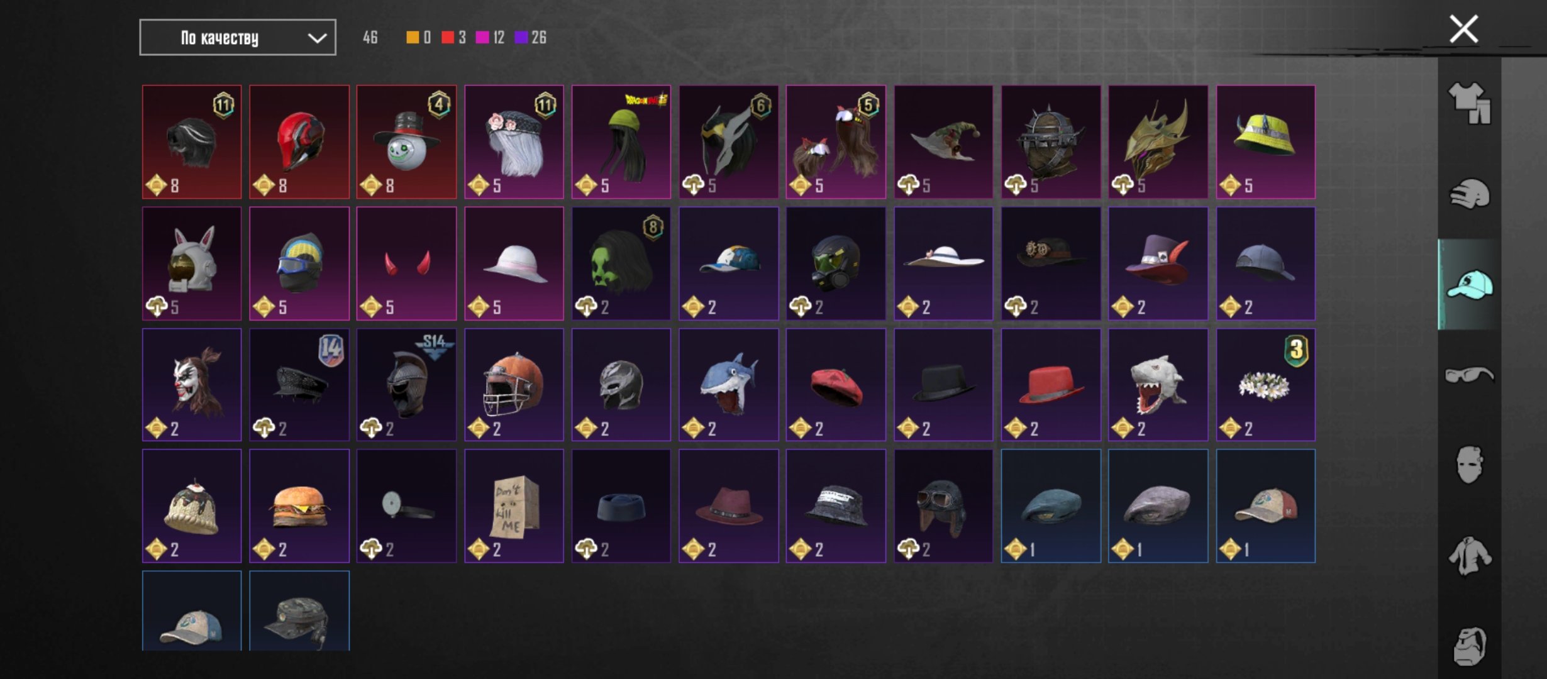Expand the 'По качеству' sort dropdown
Screen dimensions: 1547x679
click(238, 38)
